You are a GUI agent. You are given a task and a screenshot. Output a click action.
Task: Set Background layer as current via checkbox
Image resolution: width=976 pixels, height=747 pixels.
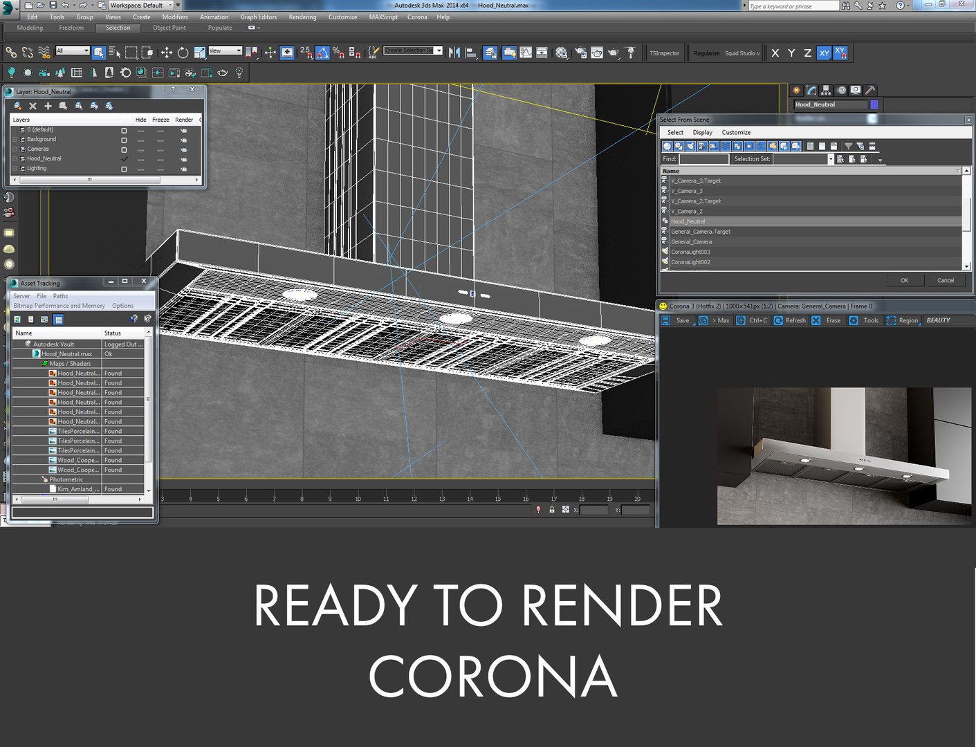124,140
